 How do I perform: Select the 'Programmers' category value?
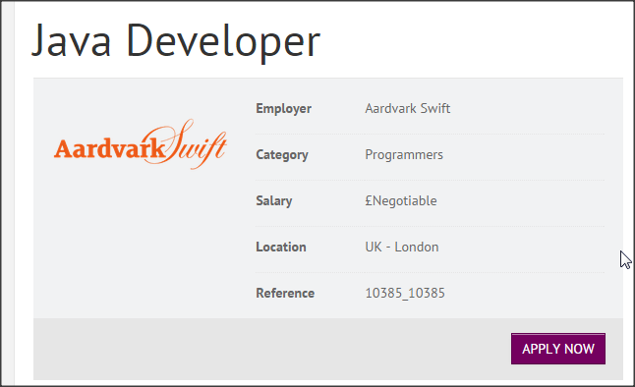(x=404, y=154)
